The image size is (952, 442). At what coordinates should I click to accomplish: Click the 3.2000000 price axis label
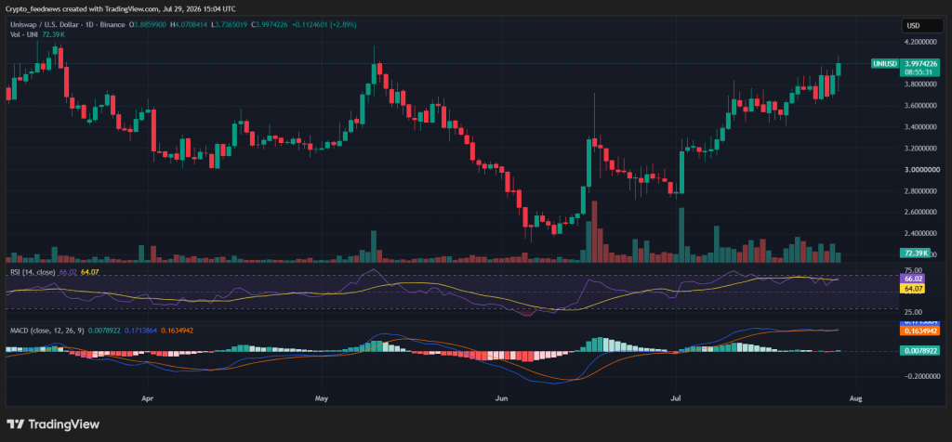coord(922,149)
